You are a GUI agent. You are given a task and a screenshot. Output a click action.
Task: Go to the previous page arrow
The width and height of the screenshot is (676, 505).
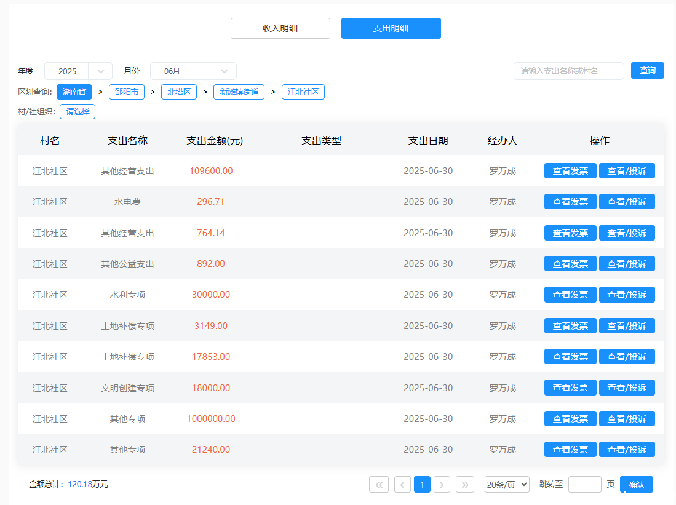tap(402, 485)
